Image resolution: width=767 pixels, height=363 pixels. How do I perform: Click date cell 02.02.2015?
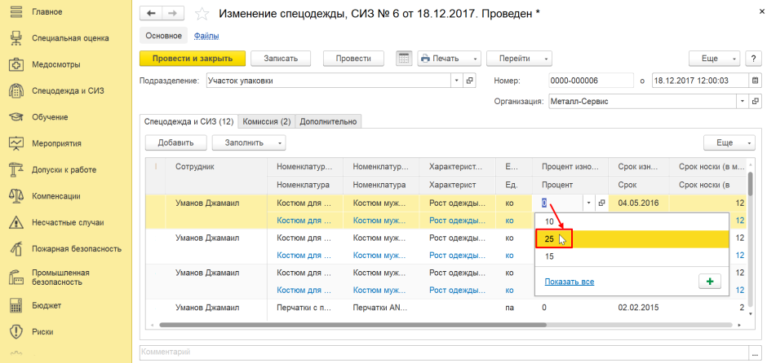(x=638, y=308)
